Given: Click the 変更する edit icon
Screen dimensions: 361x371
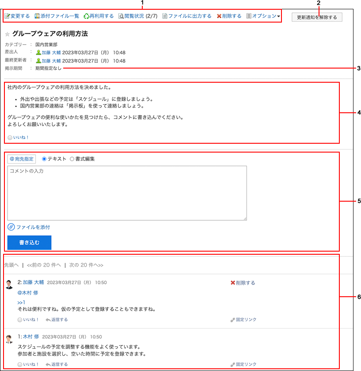Looking at the screenshot, I should pyautogui.click(x=7, y=16).
